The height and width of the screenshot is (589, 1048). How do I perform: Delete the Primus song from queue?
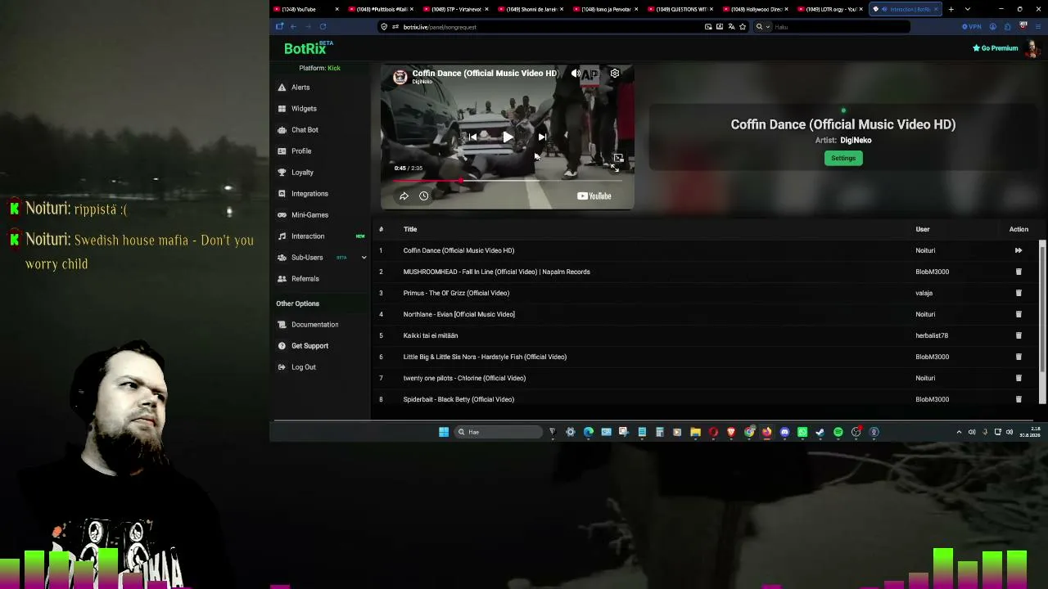click(x=1019, y=293)
